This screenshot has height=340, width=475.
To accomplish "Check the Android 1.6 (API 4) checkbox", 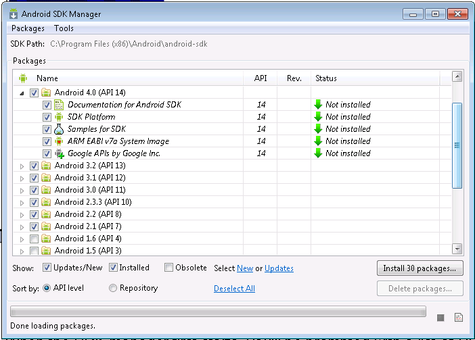I will 34,239.
